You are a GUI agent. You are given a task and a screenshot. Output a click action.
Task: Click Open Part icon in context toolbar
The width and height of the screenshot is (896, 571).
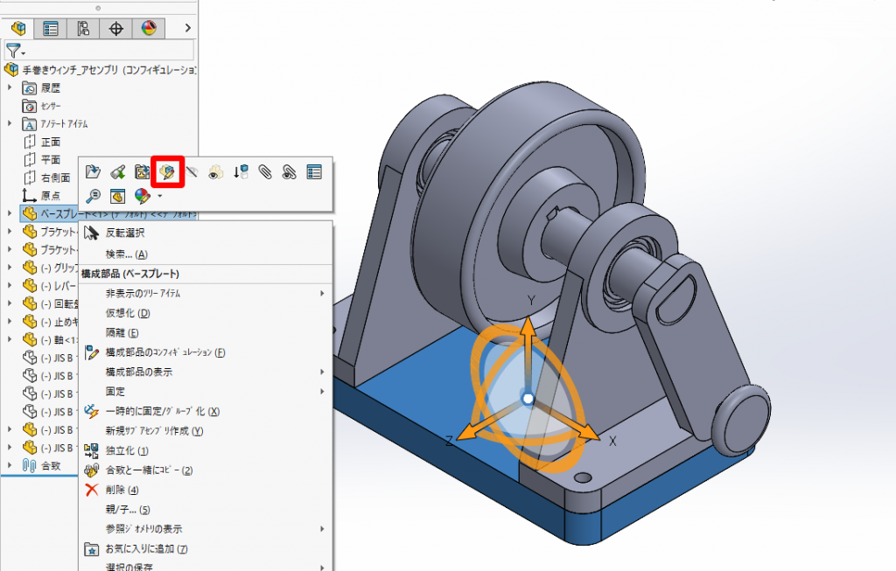[93, 172]
